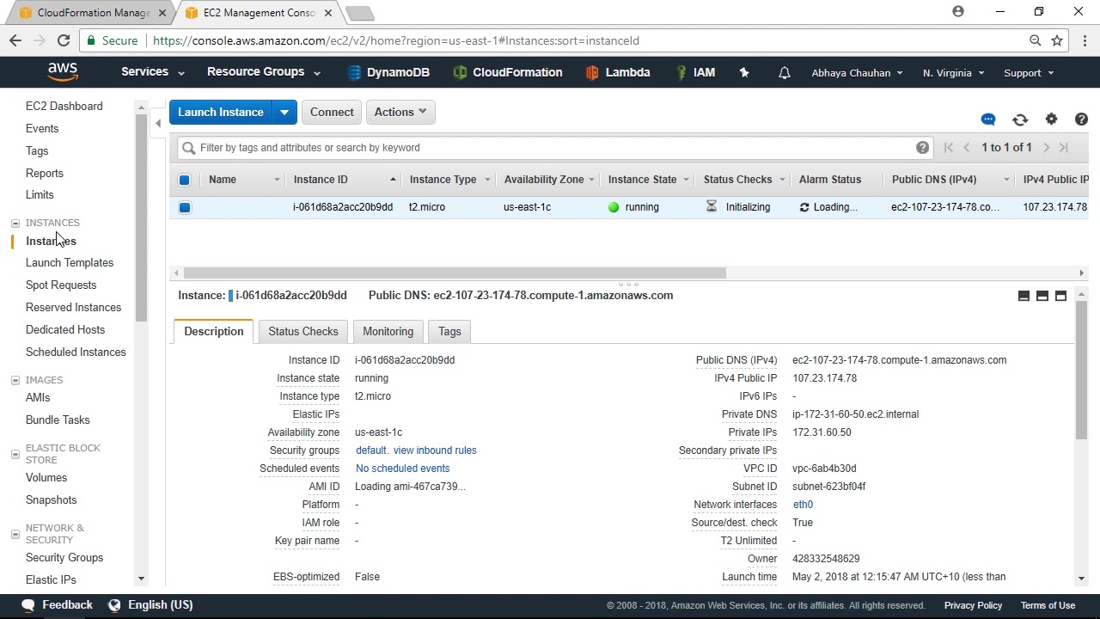
Task: Go to last page of results
Action: 1064,148
